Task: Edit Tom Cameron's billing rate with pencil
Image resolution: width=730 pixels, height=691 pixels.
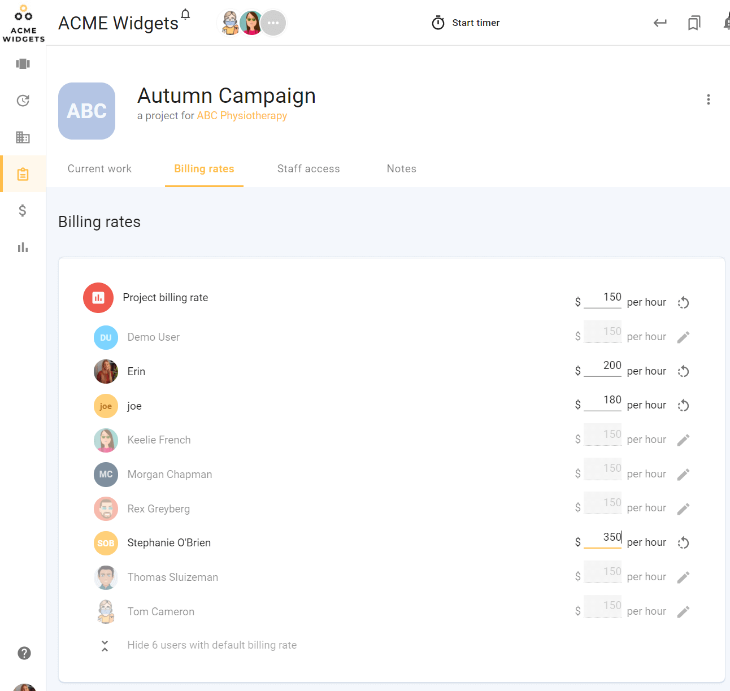Action: click(683, 612)
